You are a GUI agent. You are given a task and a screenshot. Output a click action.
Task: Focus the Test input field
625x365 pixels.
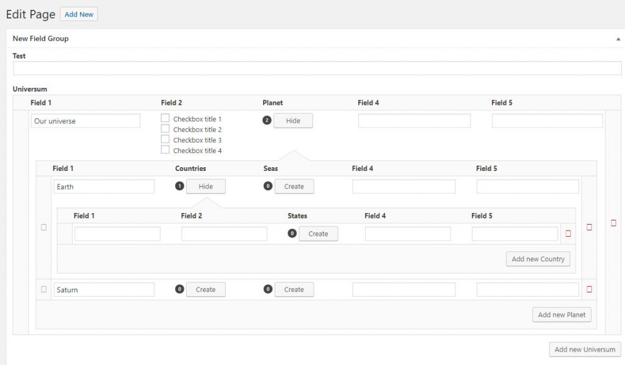pyautogui.click(x=317, y=68)
